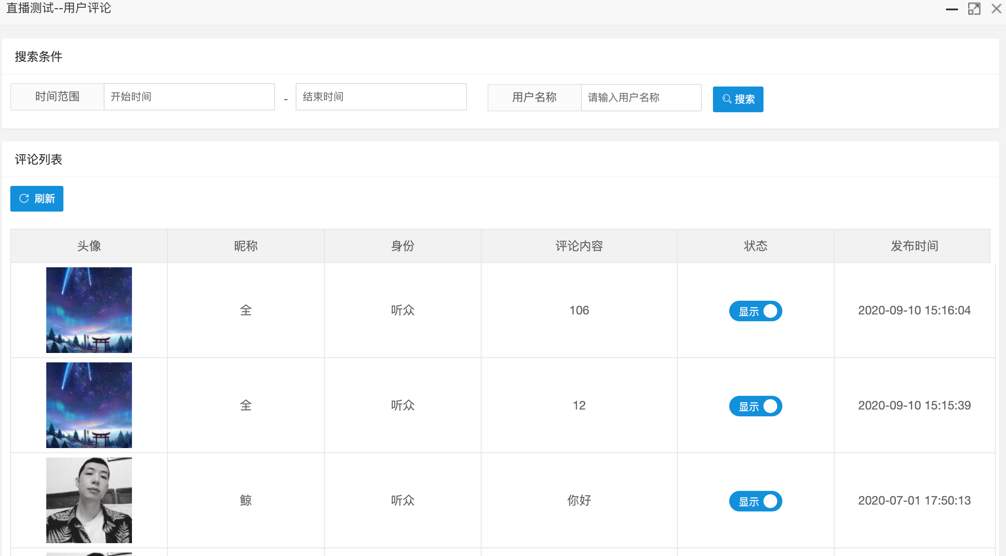Click the 评论列表 section heading

[x=39, y=159]
